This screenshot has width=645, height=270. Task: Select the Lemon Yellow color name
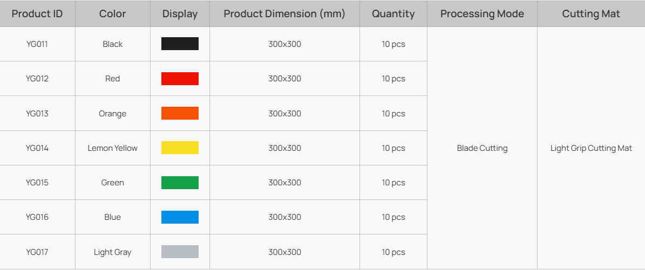coord(112,148)
